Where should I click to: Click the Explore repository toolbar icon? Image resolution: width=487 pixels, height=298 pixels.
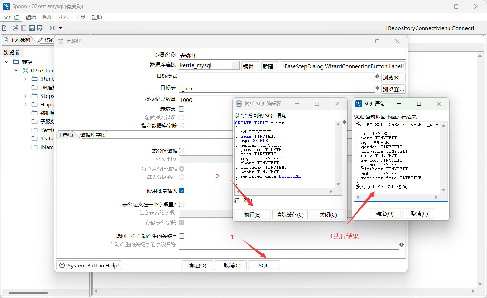pyautogui.click(x=23, y=28)
